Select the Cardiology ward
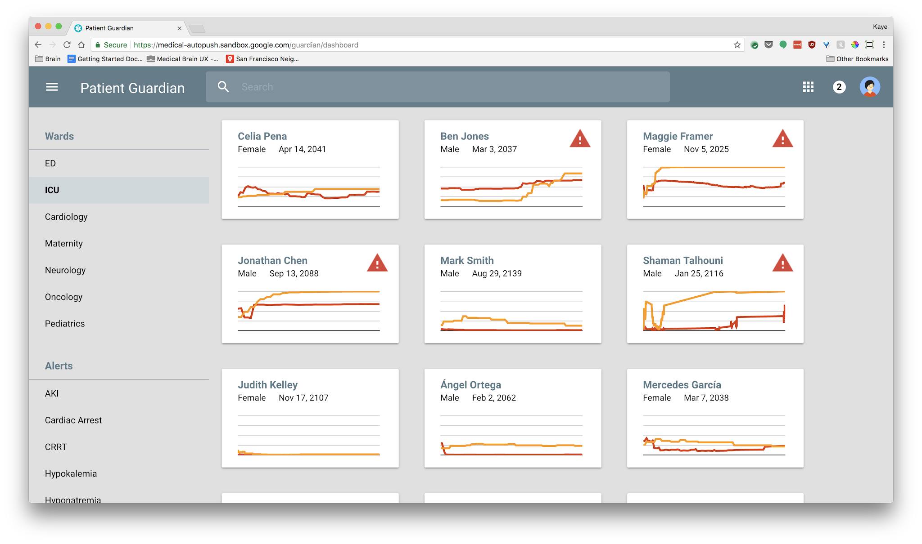Viewport: 922px width, 544px height. click(x=66, y=217)
